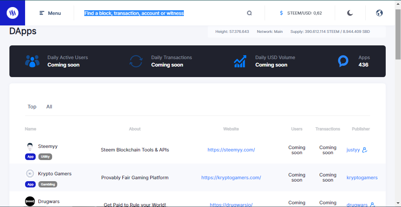
Task: Click the Website column header
Action: (231, 129)
